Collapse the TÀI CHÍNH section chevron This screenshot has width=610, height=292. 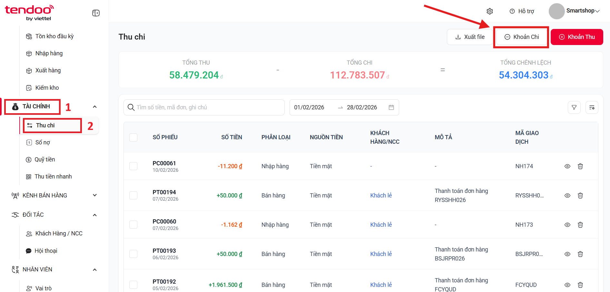(95, 107)
